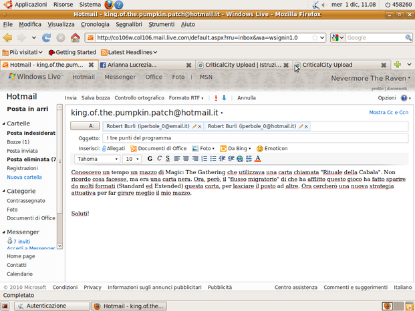Collapse the Messenger section
The height and width of the screenshot is (311, 415).
tap(4, 232)
